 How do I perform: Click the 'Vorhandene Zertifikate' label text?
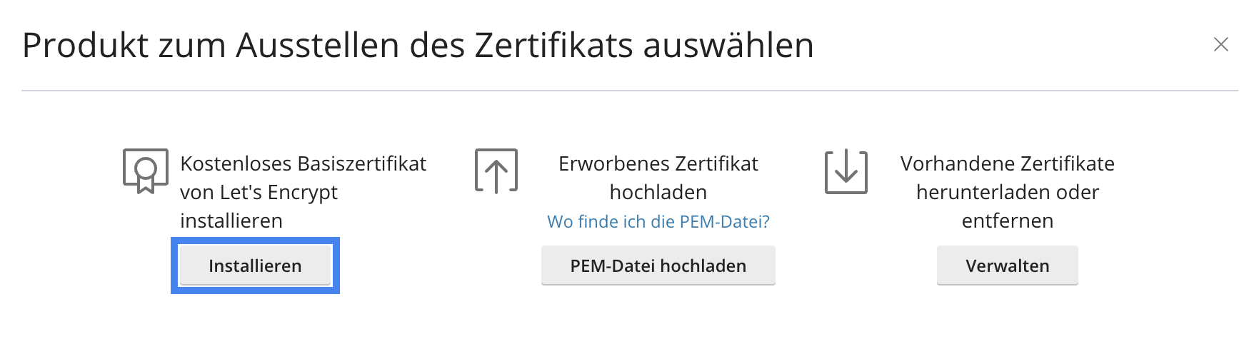tap(1008, 163)
